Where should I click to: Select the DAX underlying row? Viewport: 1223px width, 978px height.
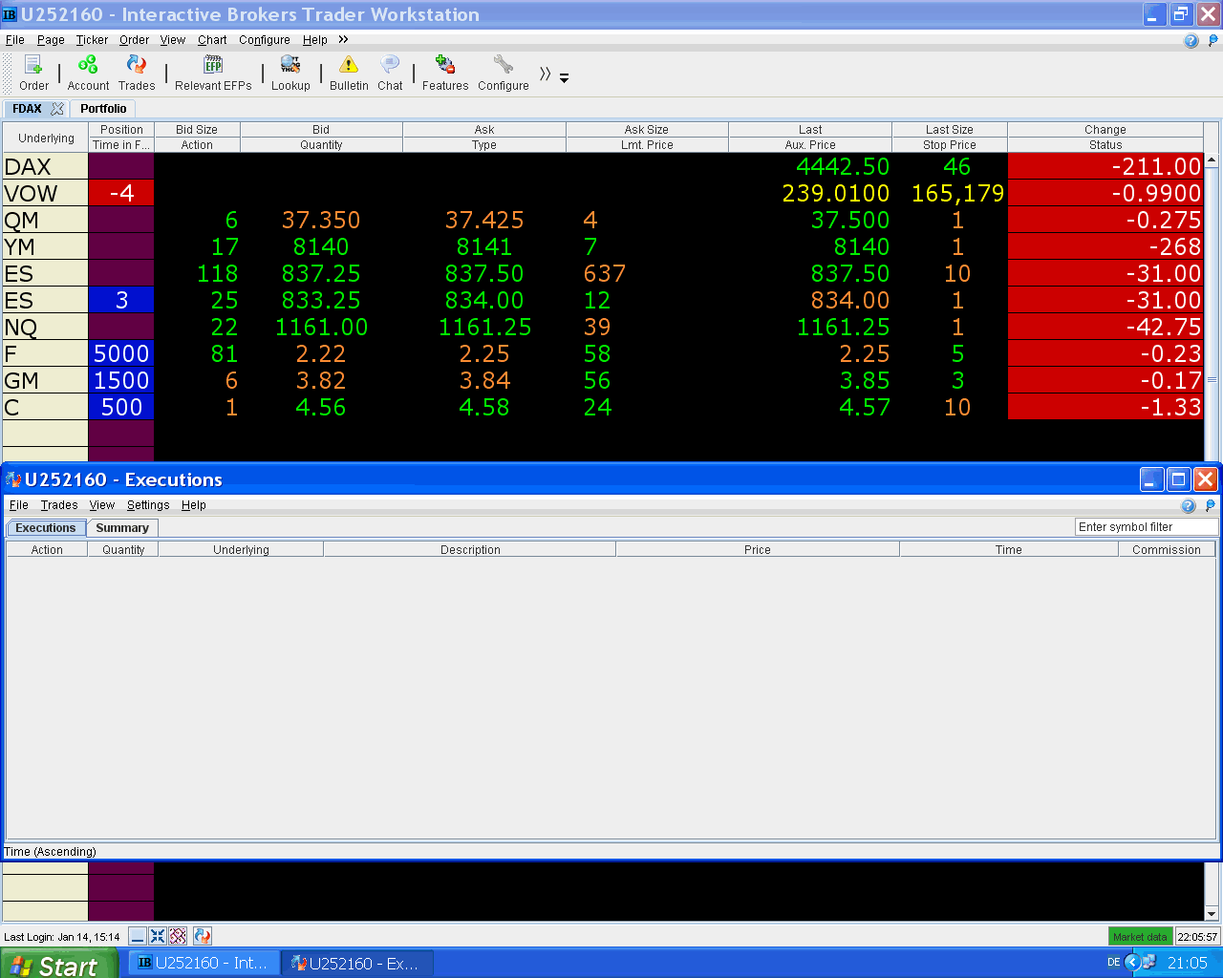[46, 166]
